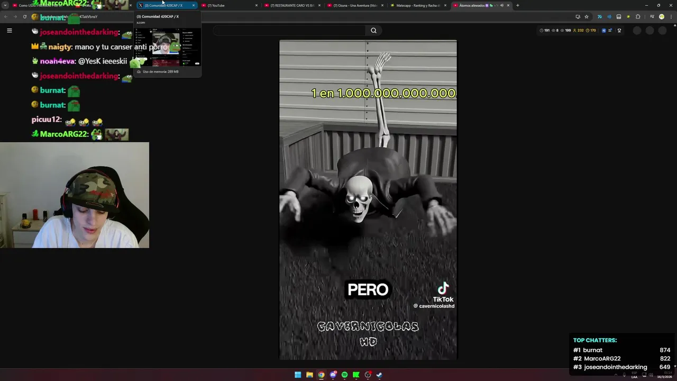Open the Chrome profile avatar
The height and width of the screenshot is (381, 677).
661,16
